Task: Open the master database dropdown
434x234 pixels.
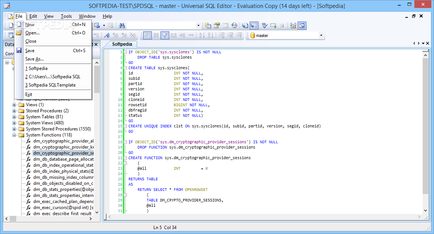Action: pyautogui.click(x=321, y=36)
